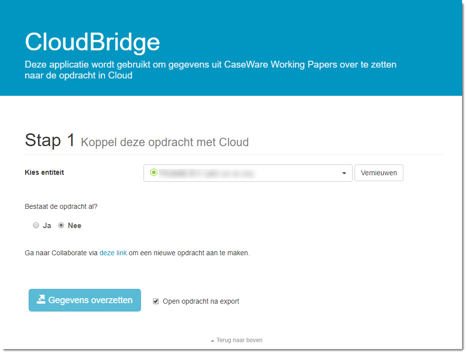Image resolution: width=467 pixels, height=354 pixels.
Task: Click the Kies entiteit label
Action: click(44, 172)
